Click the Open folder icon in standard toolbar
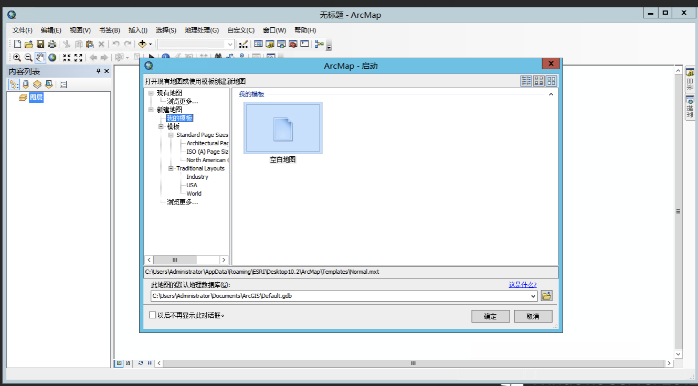The image size is (698, 386). [x=29, y=44]
